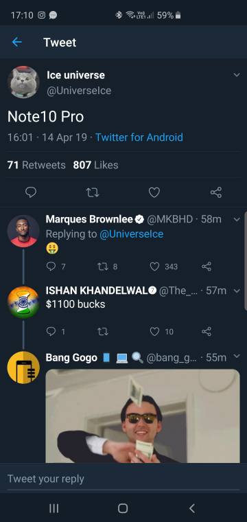Share the Note10 Pro tweet

click(216, 192)
